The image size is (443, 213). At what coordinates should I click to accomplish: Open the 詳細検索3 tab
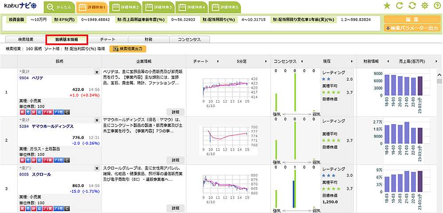tap(158, 8)
